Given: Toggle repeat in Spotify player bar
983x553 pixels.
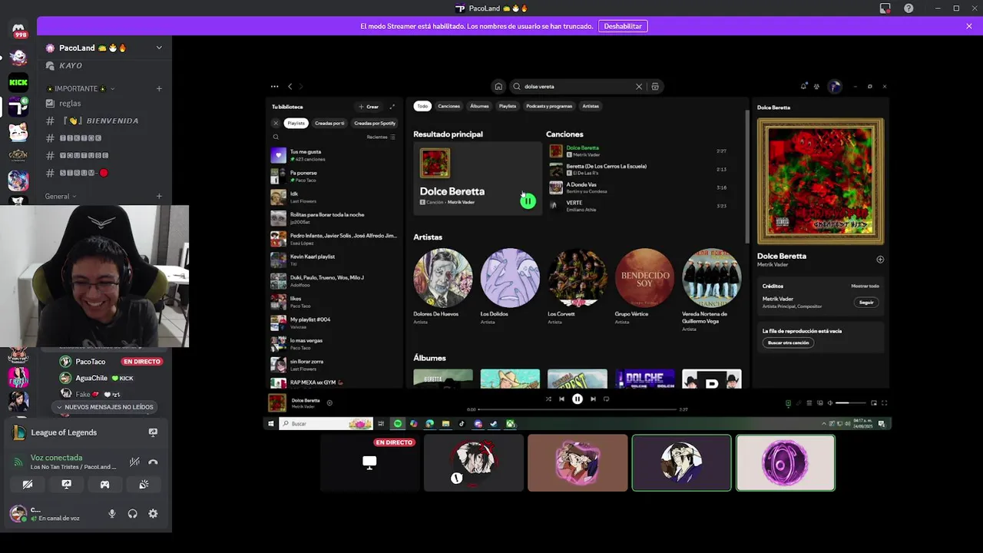Looking at the screenshot, I should point(607,399).
